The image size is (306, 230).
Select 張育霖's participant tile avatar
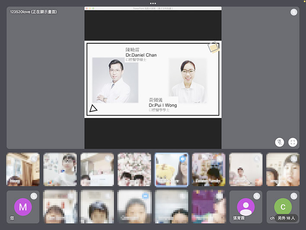(x=246, y=206)
